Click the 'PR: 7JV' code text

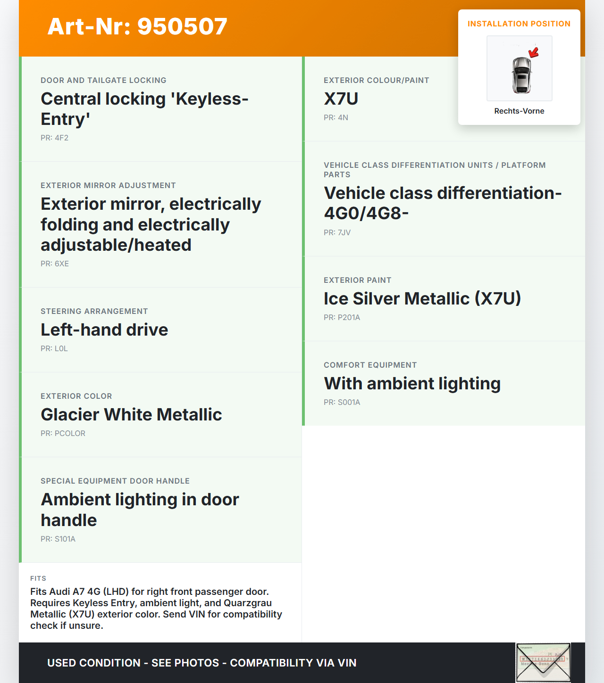tap(337, 233)
